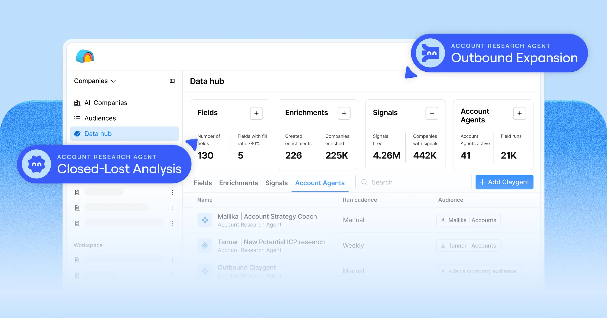Viewport: 607px width, 318px height.
Task: Click the Workspace section label
Action: tap(88, 245)
